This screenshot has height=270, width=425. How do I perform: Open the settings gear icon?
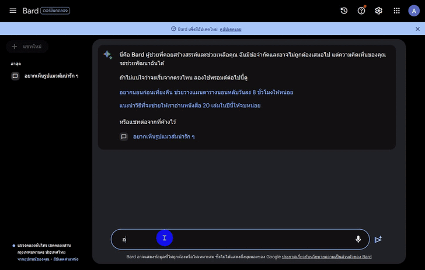[x=379, y=10]
